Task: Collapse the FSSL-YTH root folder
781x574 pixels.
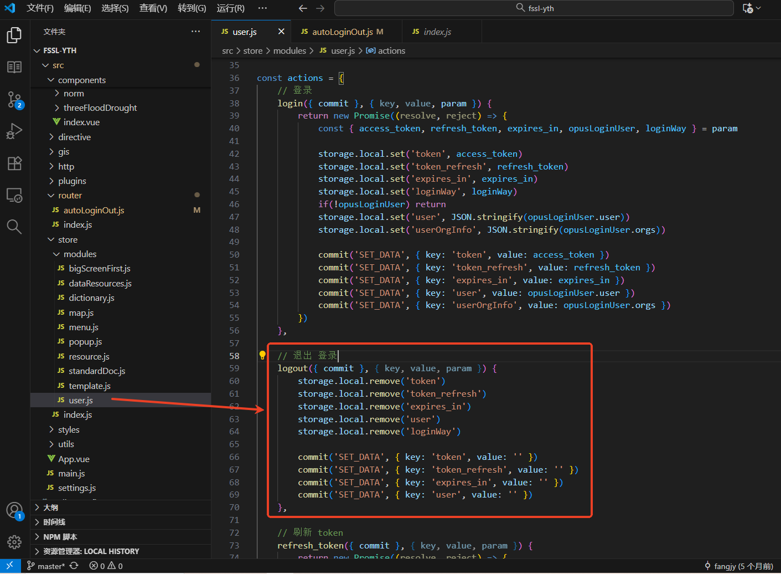Action: point(121,50)
